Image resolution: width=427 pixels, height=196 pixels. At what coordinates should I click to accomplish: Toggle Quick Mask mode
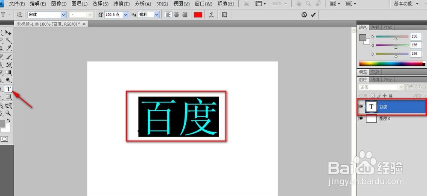click(x=4, y=139)
